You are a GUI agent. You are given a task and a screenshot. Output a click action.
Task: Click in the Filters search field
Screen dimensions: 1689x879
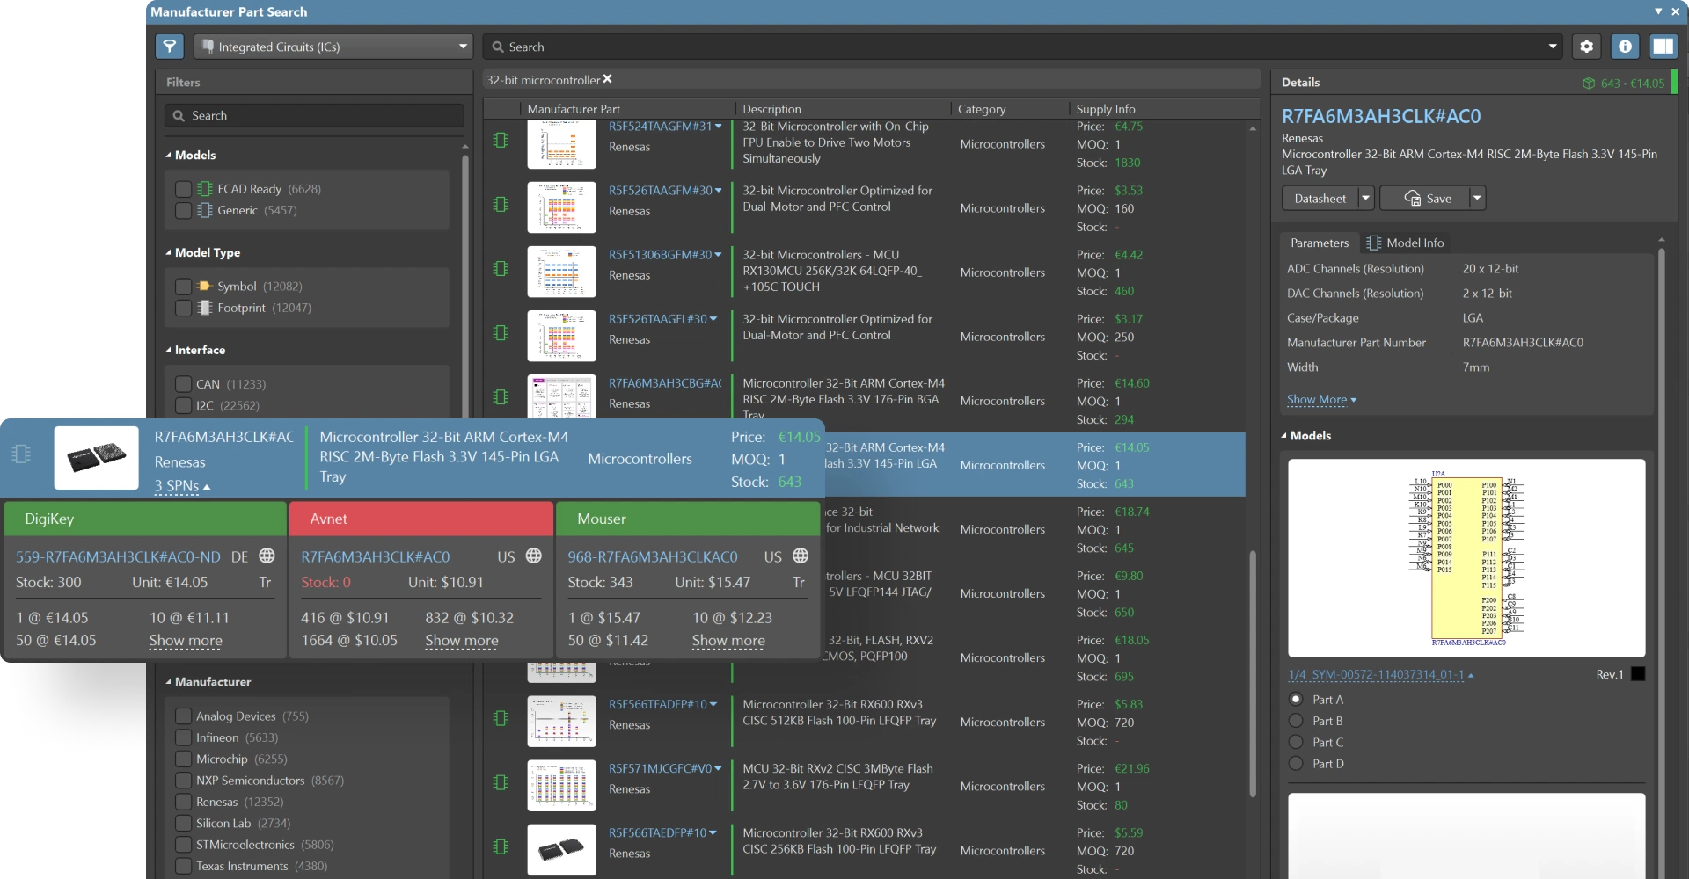click(313, 115)
